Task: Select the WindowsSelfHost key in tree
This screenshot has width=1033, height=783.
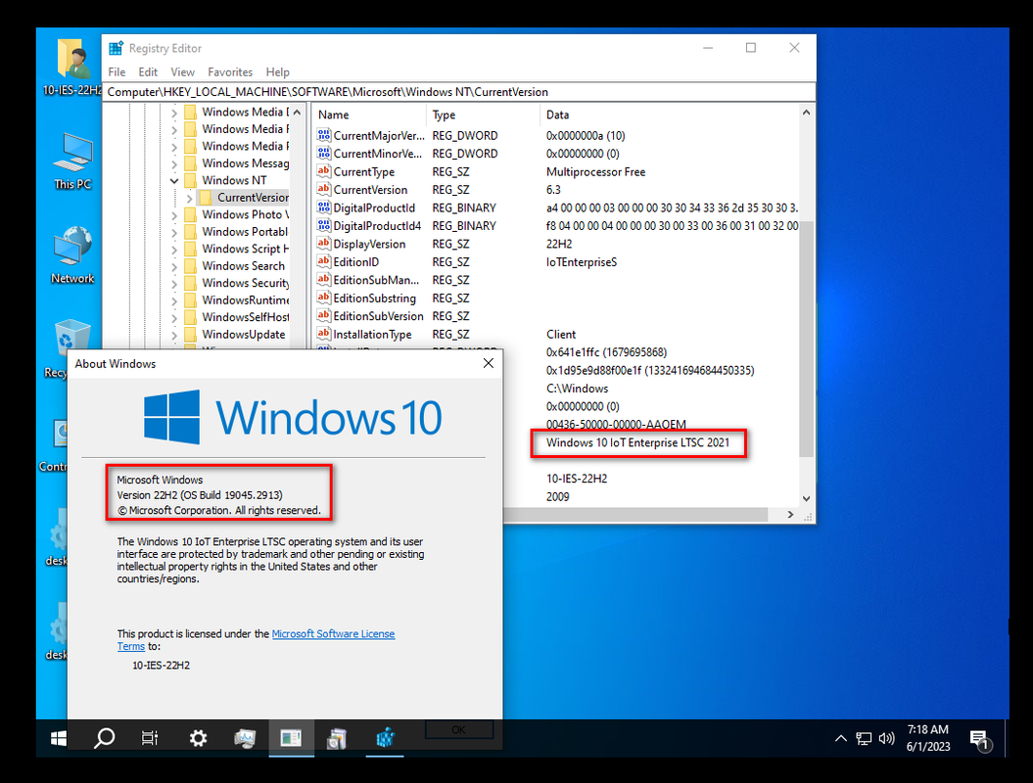Action: coord(245,317)
